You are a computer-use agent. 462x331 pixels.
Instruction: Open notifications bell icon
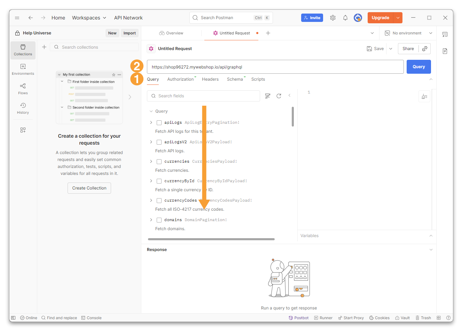345,18
